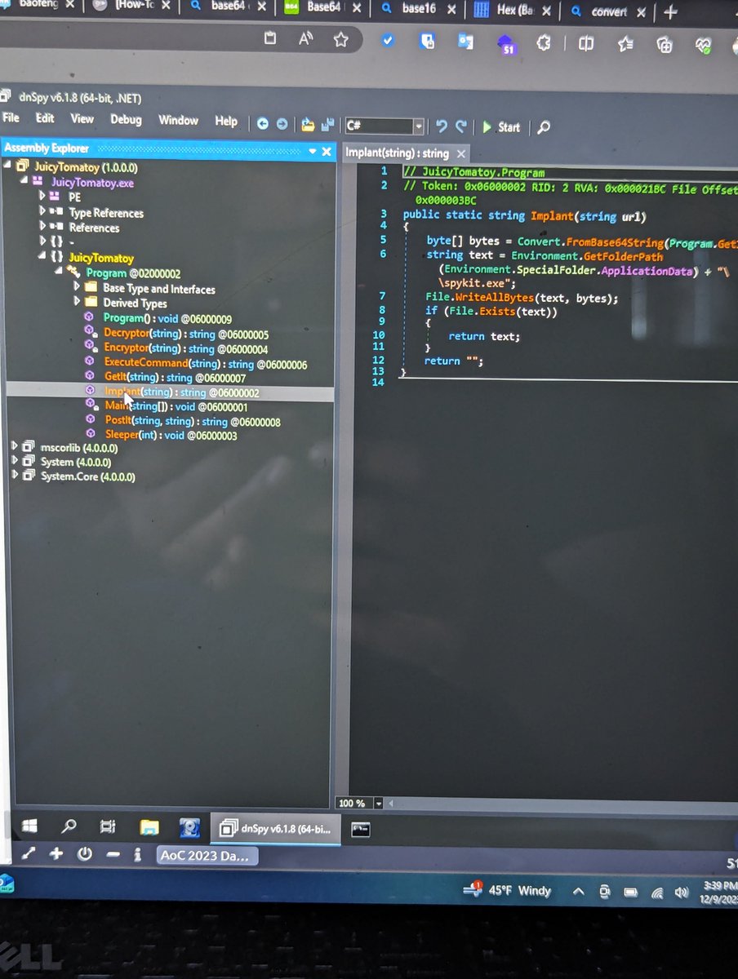Screen dimensions: 738x979
Task: Open the Window menu
Action: 178,121
